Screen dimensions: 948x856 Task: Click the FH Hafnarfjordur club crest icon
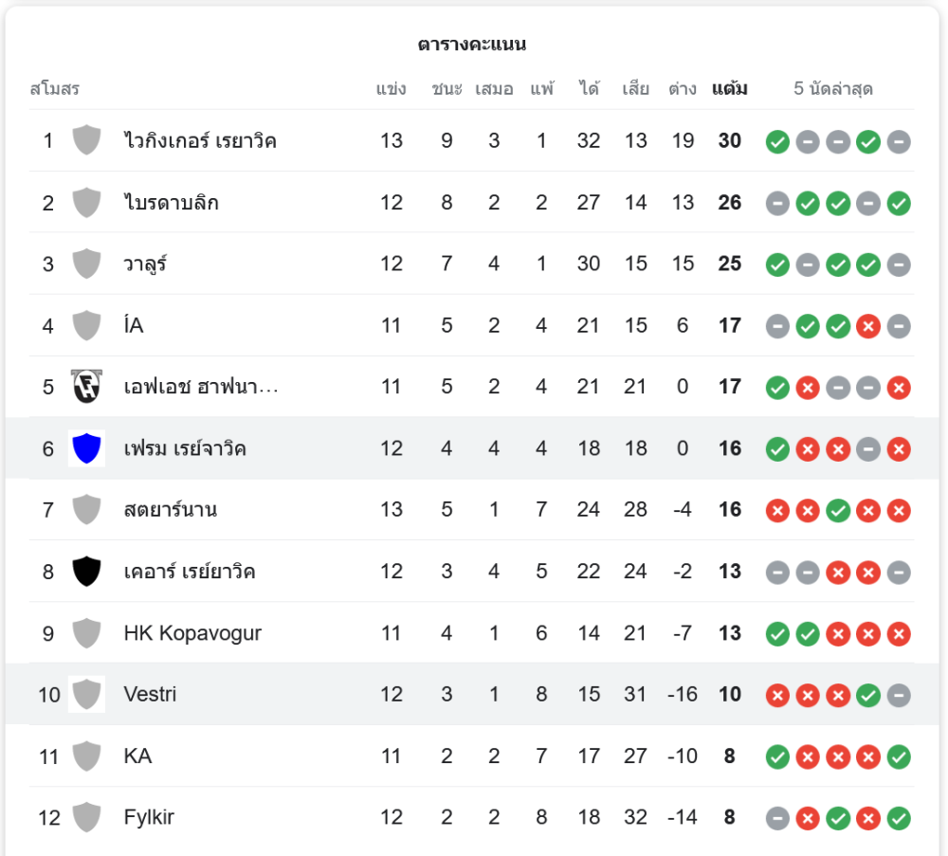pos(86,387)
